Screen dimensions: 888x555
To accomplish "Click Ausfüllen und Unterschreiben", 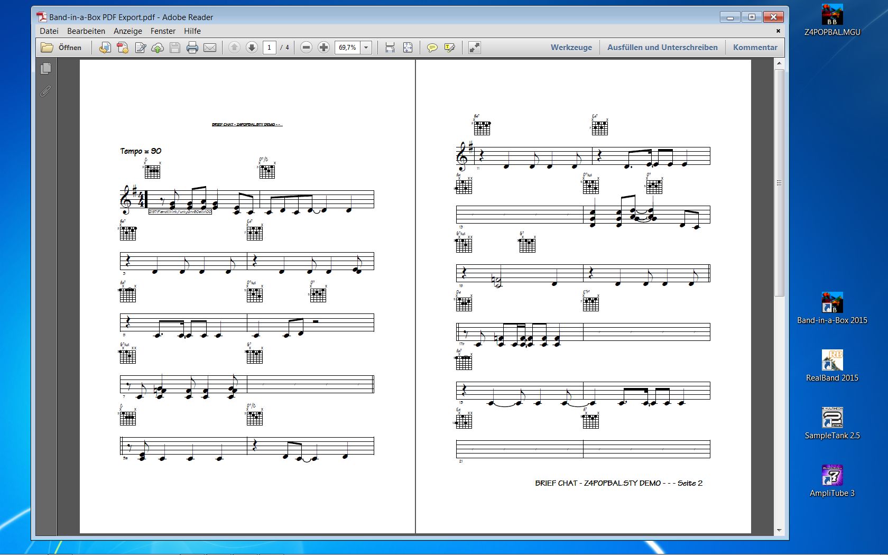I will pyautogui.click(x=662, y=48).
